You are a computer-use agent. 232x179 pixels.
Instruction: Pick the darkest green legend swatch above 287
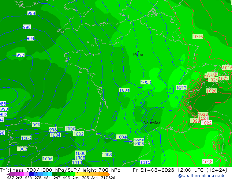point(54,174)
